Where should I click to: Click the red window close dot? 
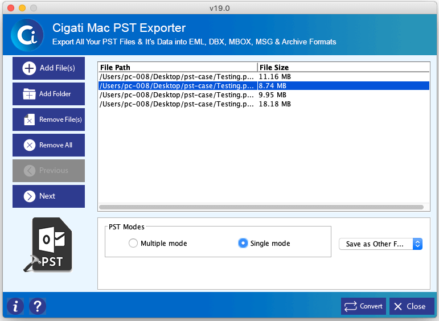11,8
